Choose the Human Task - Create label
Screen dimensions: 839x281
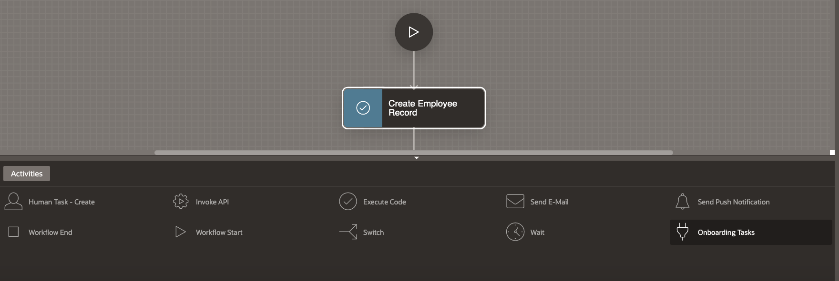pyautogui.click(x=61, y=202)
